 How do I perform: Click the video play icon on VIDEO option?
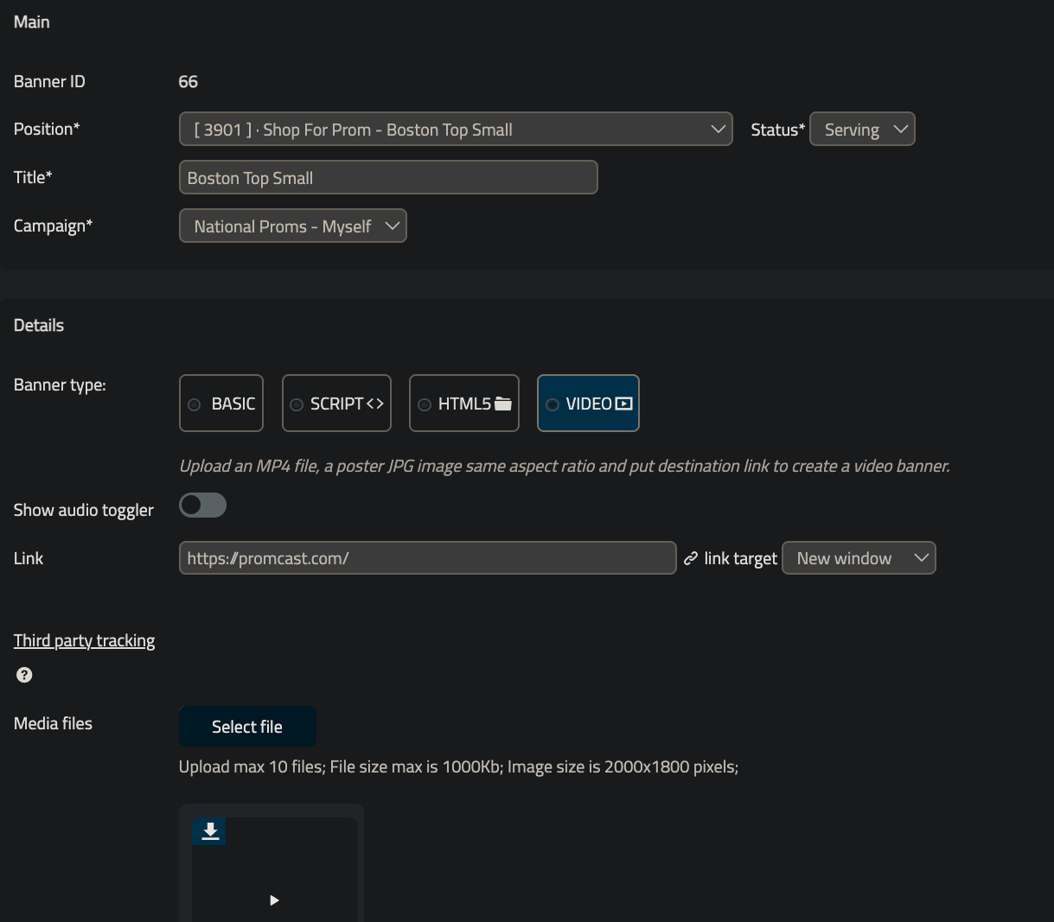pyautogui.click(x=623, y=404)
